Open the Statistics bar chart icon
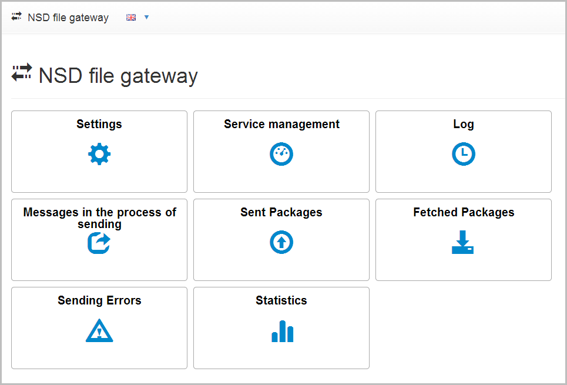Screen dimensions: 567x385 tap(283, 331)
